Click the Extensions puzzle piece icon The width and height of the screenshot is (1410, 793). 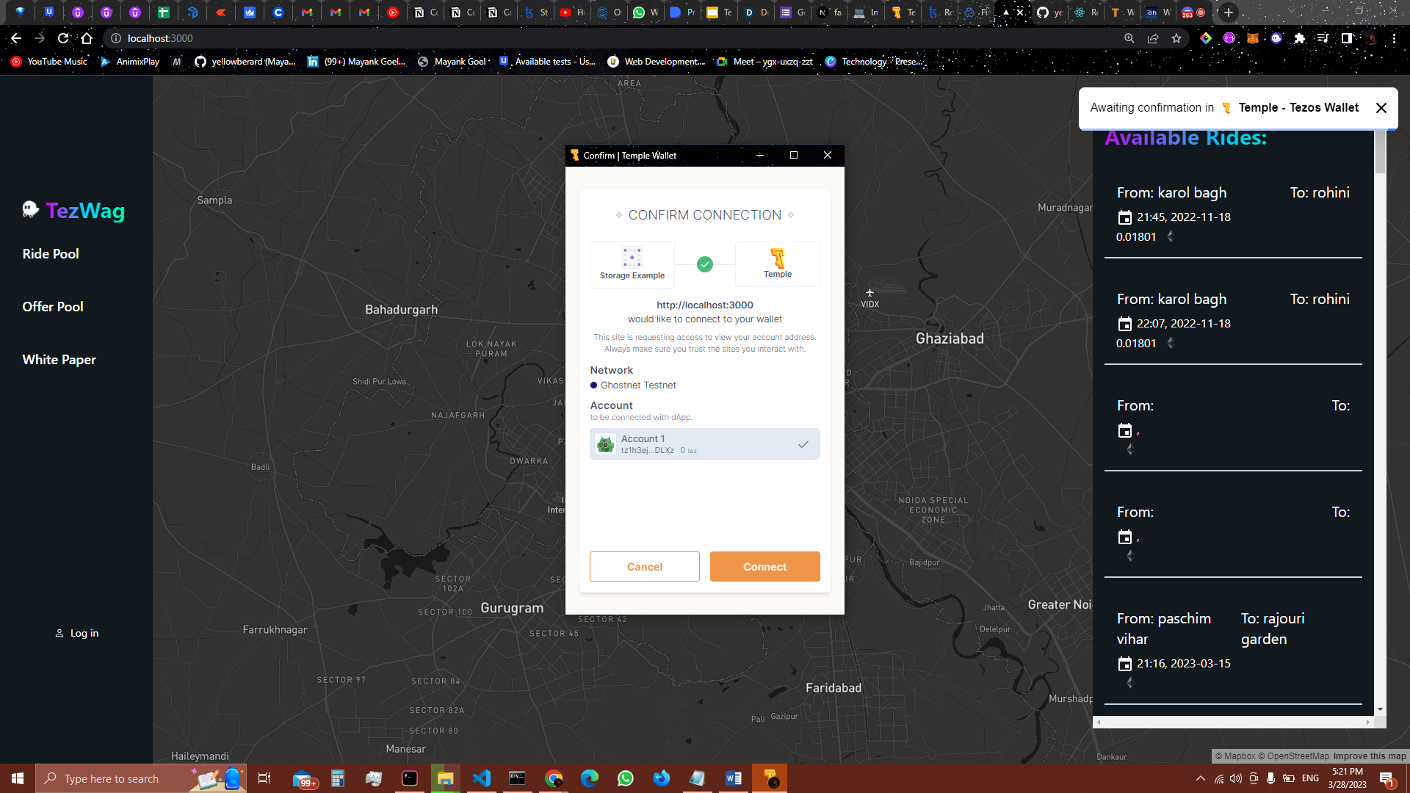(1300, 38)
